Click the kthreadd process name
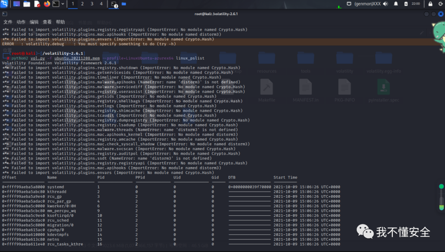Image resolution: width=445 pixels, height=252 pixels. tap(57, 191)
